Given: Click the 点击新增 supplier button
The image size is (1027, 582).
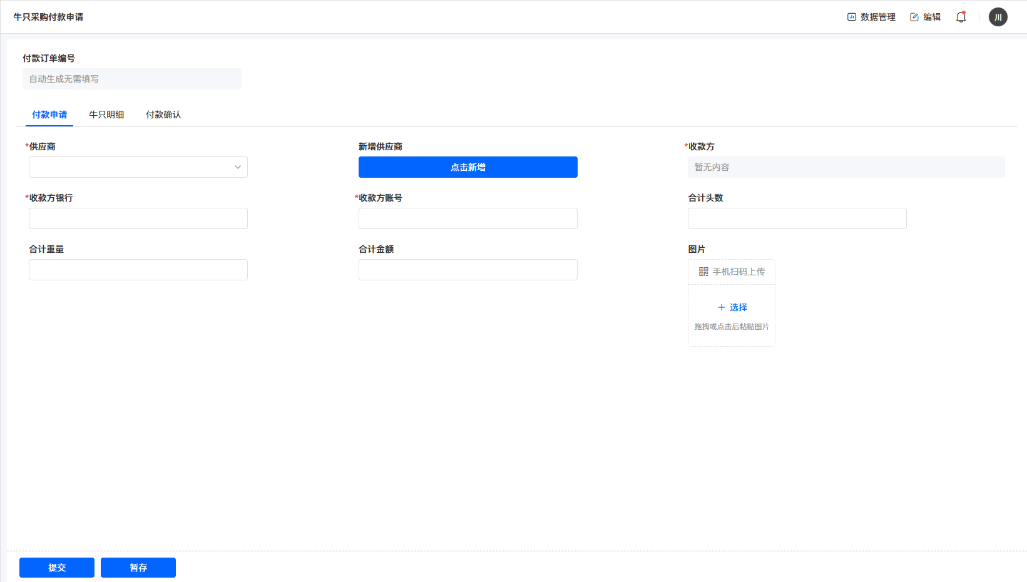Looking at the screenshot, I should click(x=468, y=167).
